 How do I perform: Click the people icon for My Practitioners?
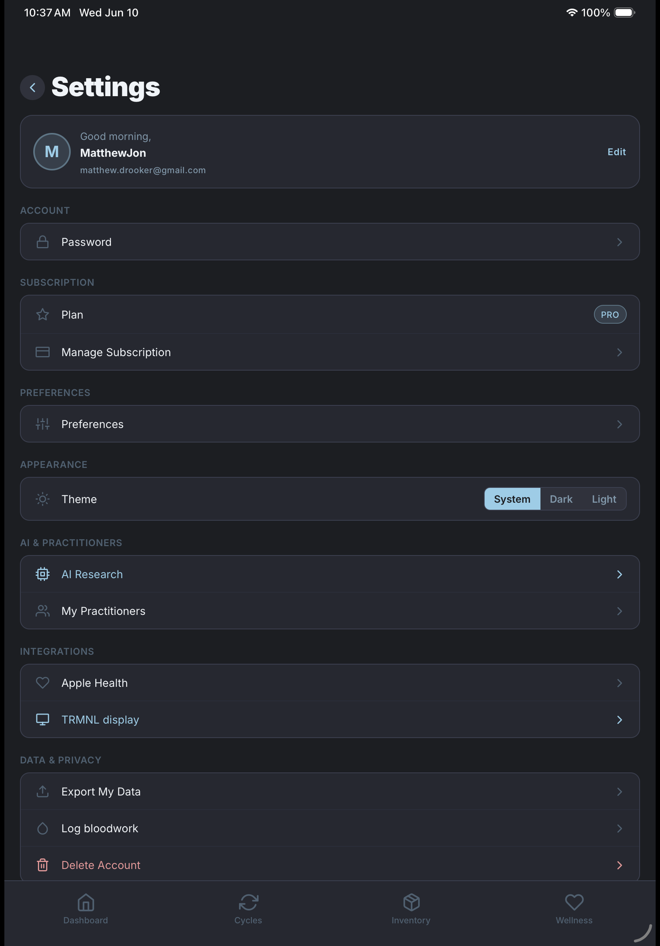coord(42,611)
